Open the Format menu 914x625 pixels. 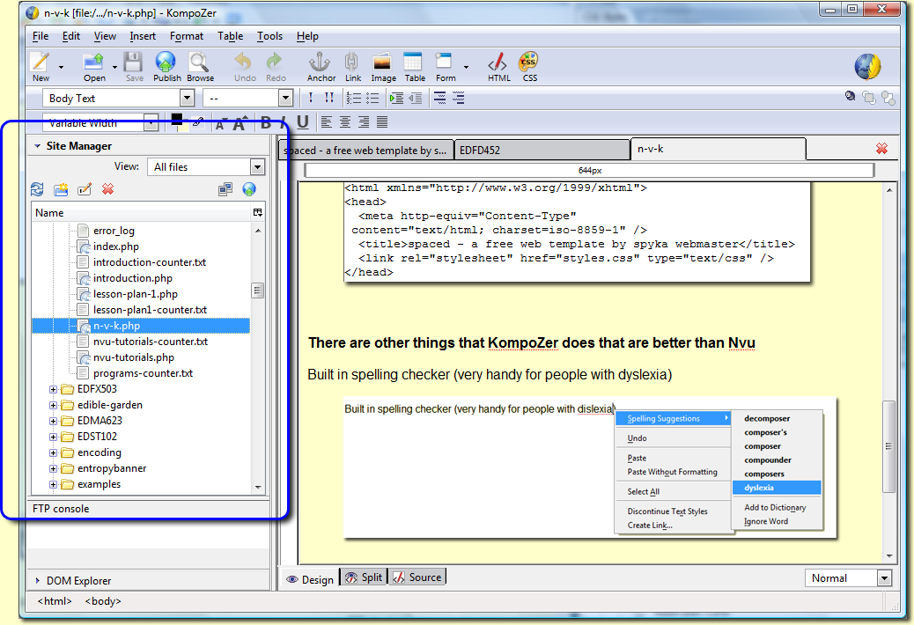pyautogui.click(x=187, y=36)
